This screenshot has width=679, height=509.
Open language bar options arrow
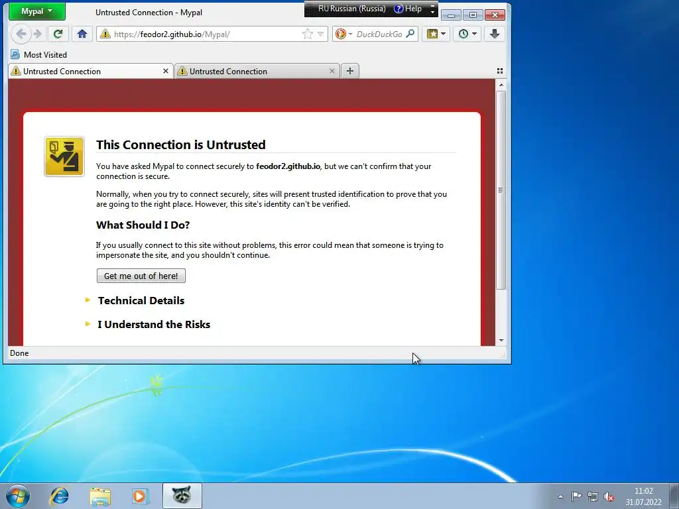pos(432,12)
